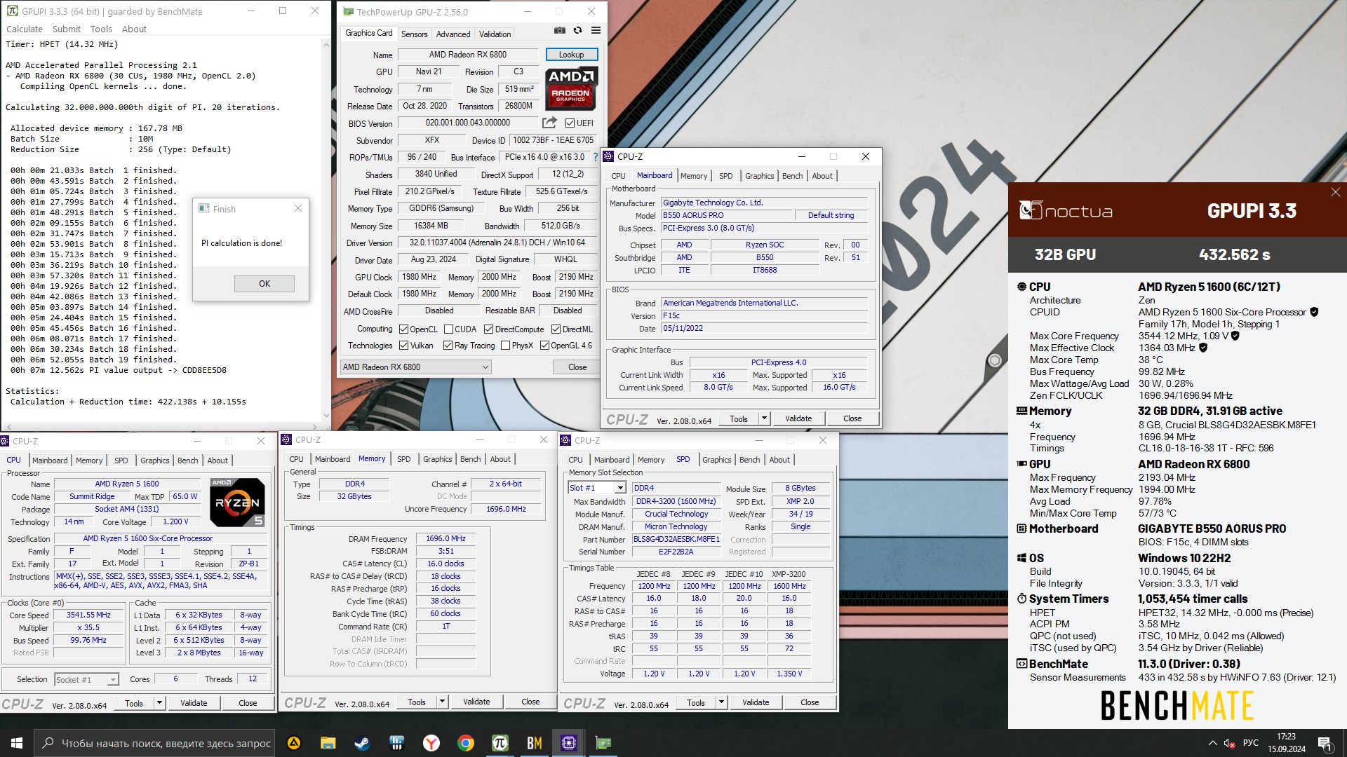This screenshot has width=1347, height=757.
Task: Open the About menu in GPUPI
Action: point(134,29)
